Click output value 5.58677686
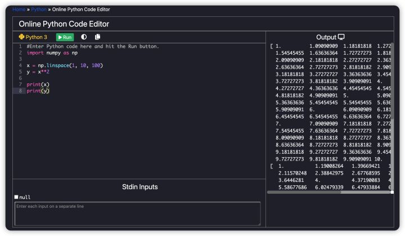The image size is (405, 236). (x=292, y=187)
